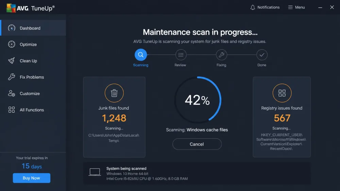Open the Customize section
Viewport: 340px width, 191px height.
point(33,93)
